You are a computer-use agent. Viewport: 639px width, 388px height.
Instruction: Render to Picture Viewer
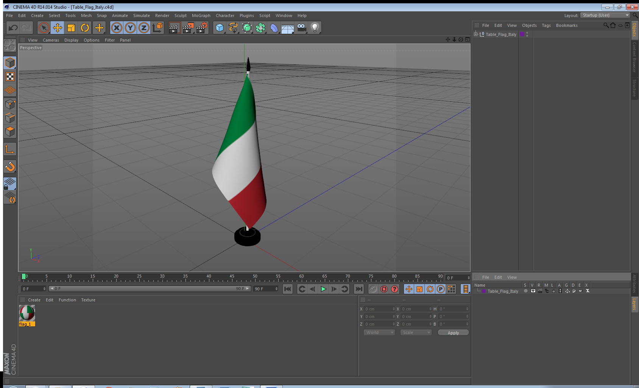188,28
